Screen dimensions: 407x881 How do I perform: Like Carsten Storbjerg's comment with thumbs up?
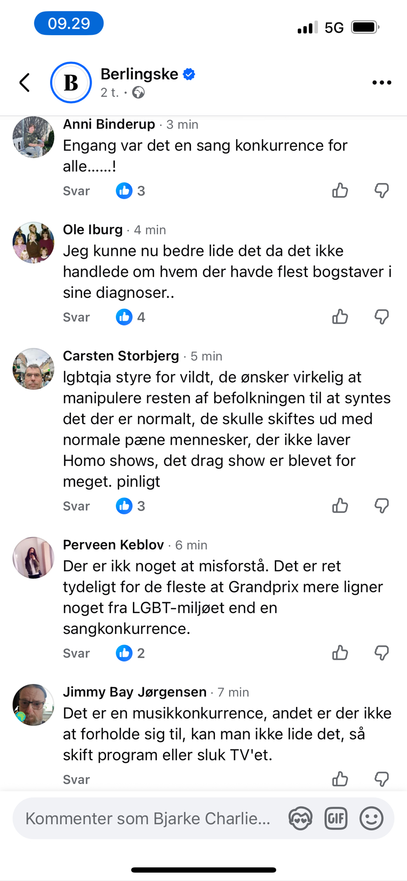tap(340, 506)
